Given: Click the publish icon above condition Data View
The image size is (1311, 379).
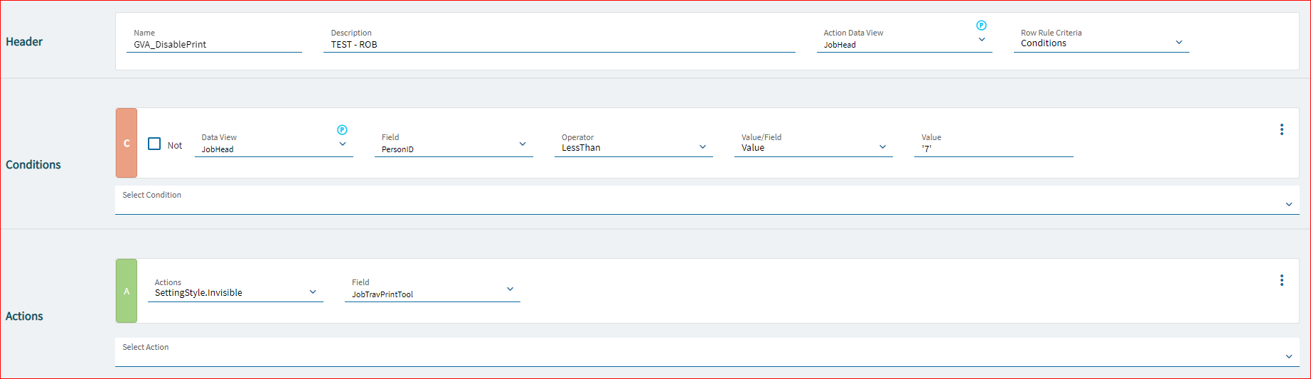Looking at the screenshot, I should click(x=342, y=130).
